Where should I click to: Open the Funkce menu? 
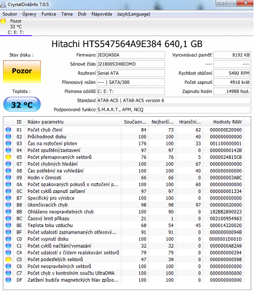[49, 14]
